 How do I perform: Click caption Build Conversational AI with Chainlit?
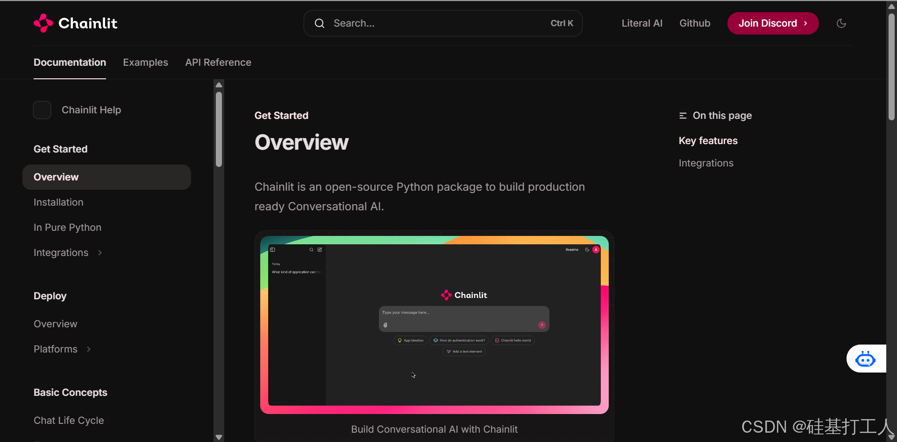[434, 429]
